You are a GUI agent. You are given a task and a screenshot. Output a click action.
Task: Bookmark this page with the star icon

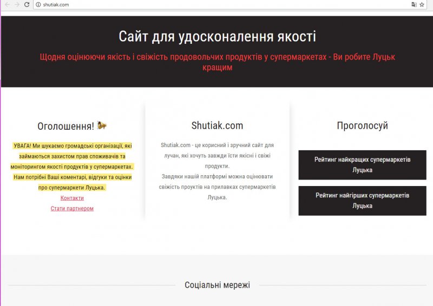pos(422,4)
